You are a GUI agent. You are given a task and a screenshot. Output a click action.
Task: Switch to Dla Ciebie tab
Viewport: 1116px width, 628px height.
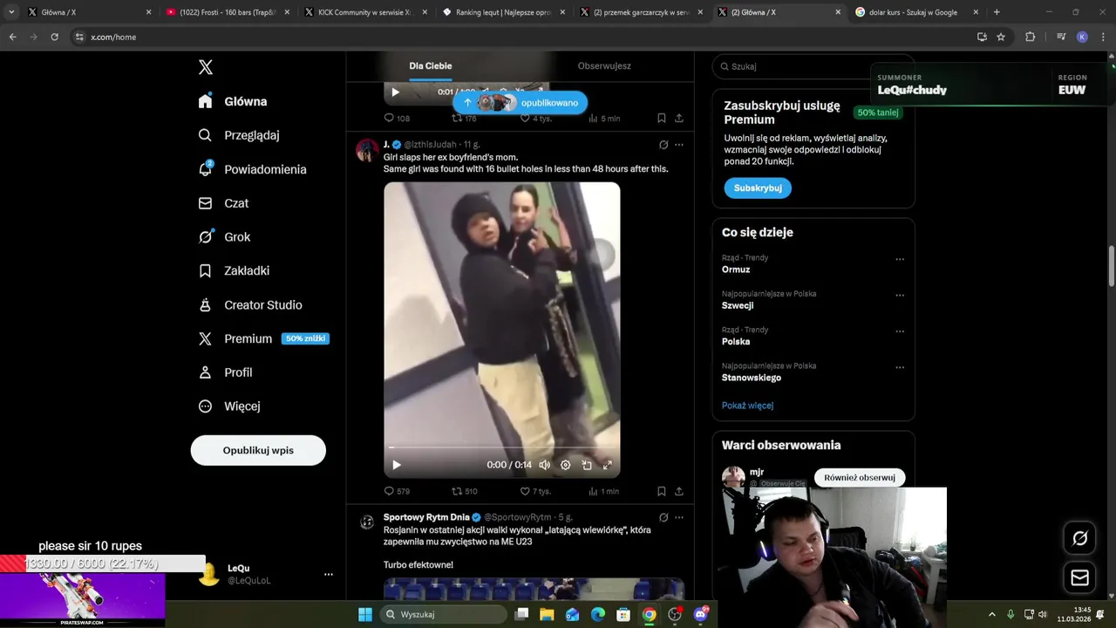(x=431, y=66)
